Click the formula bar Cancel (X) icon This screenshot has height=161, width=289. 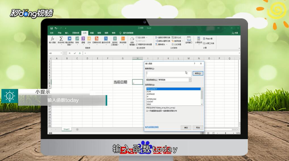(70, 53)
